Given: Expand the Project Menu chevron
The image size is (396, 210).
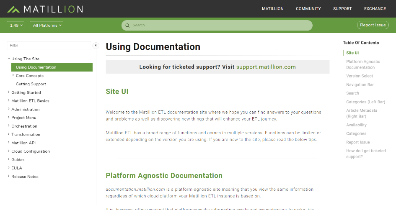Looking at the screenshot, I should (8, 118).
